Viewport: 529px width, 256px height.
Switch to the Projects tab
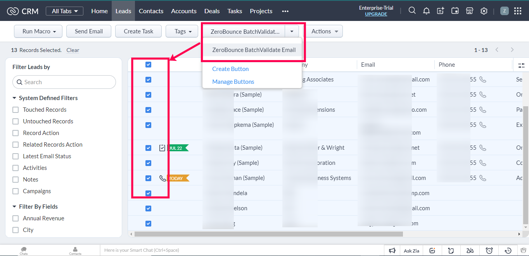[x=261, y=11]
